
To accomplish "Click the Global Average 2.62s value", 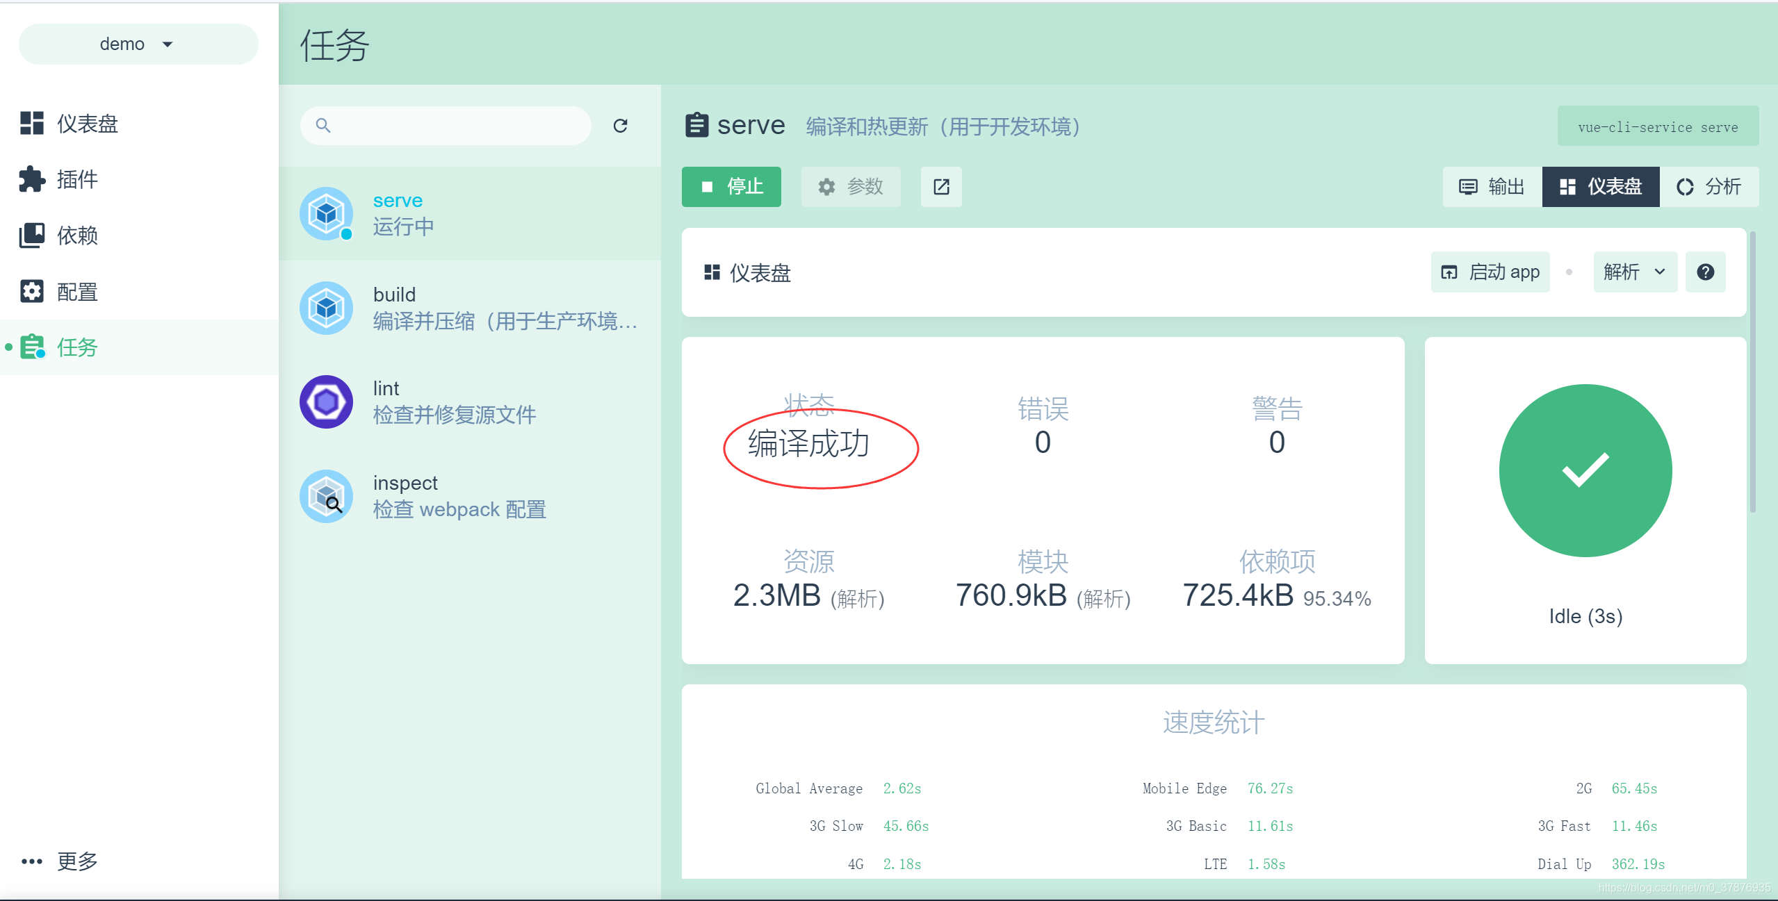I will click(x=902, y=788).
